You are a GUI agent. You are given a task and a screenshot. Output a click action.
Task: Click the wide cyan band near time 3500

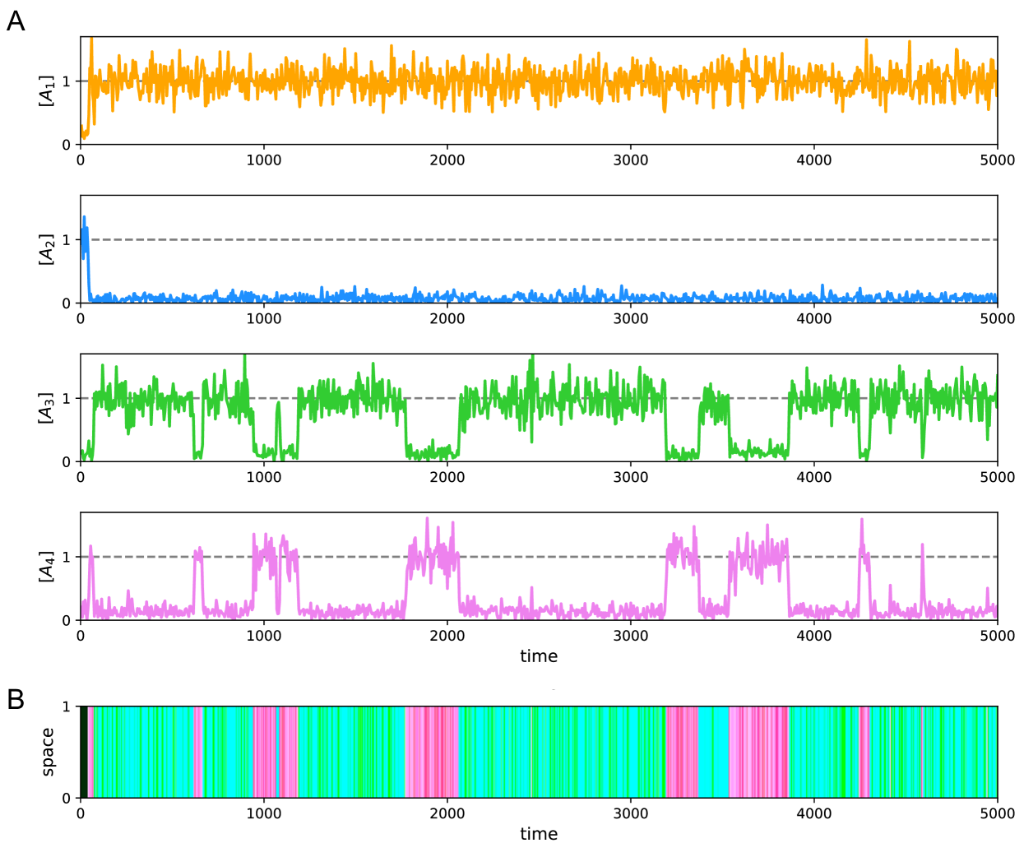coord(713,752)
